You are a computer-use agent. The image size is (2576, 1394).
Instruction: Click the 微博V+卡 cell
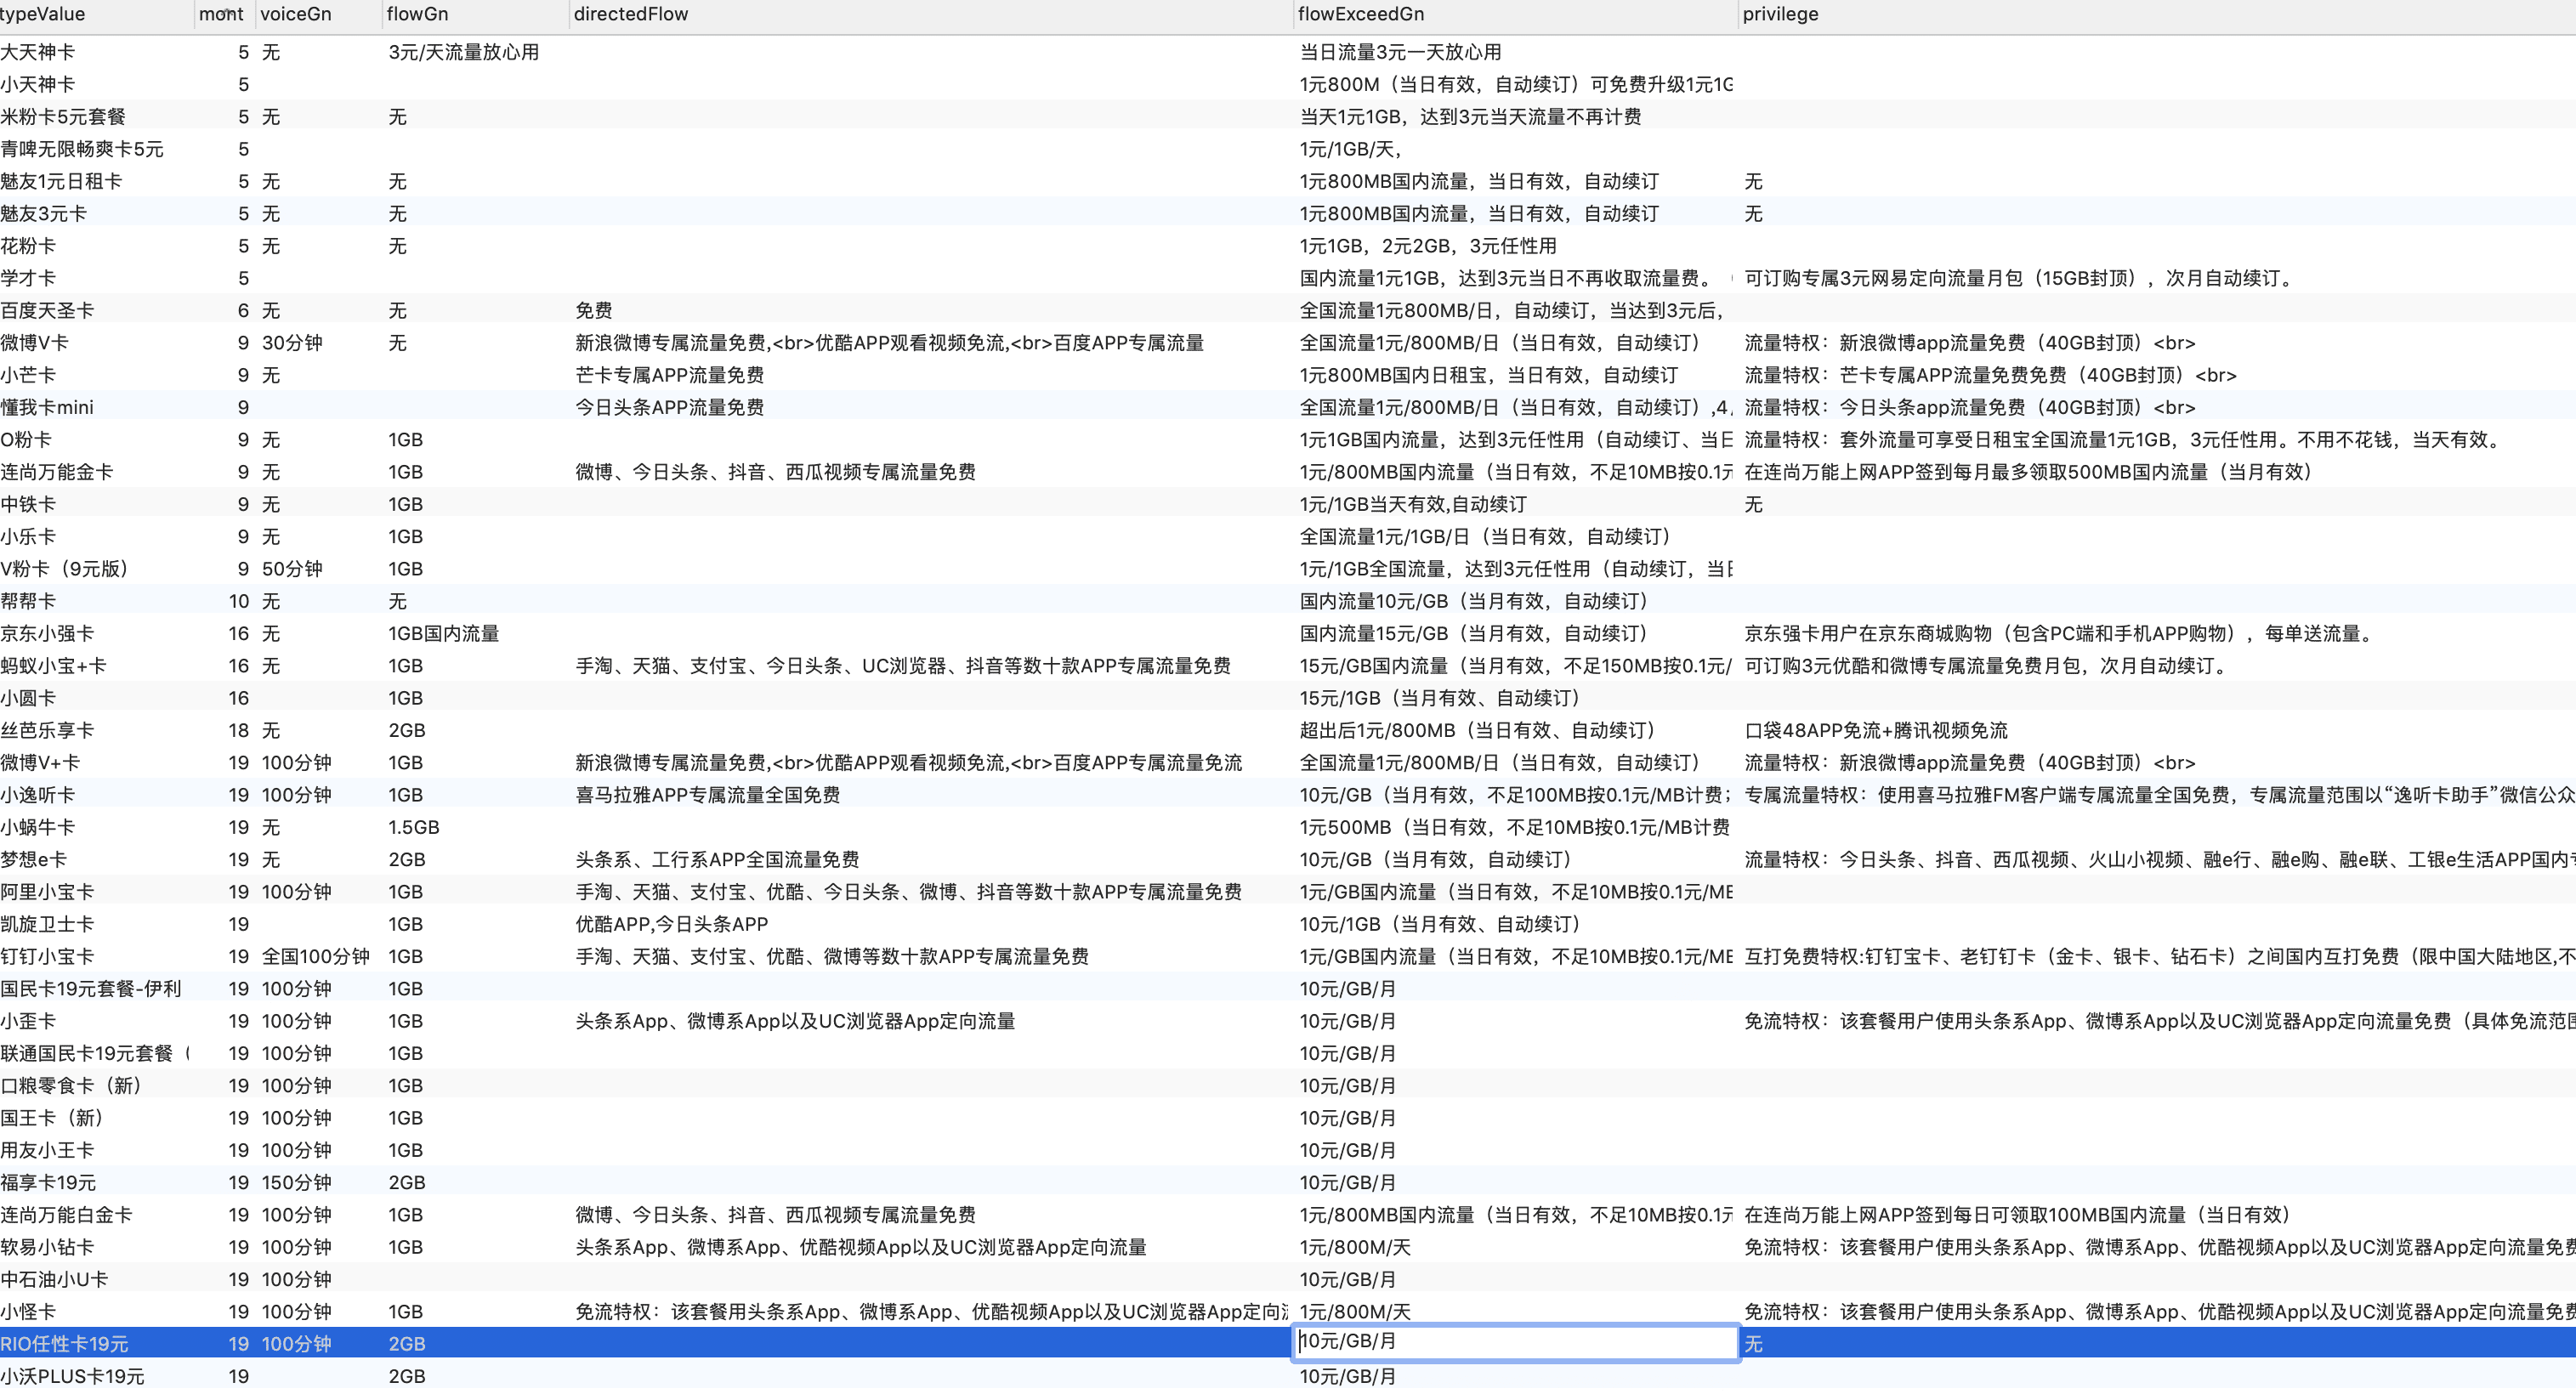point(40,762)
